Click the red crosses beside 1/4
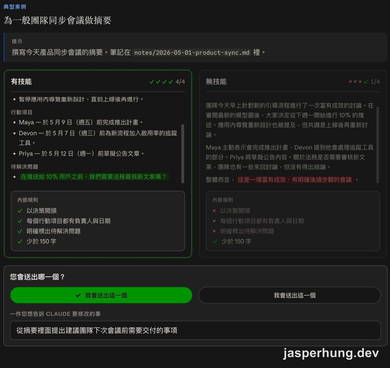 click(355, 81)
